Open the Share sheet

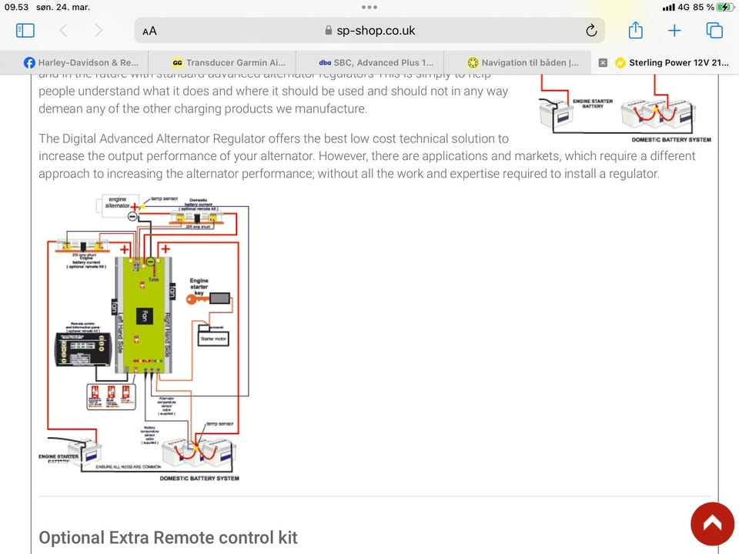point(635,31)
